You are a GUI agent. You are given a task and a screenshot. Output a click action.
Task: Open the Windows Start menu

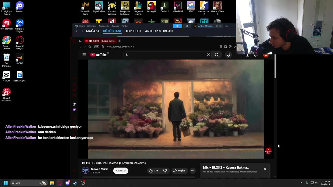pos(5,183)
